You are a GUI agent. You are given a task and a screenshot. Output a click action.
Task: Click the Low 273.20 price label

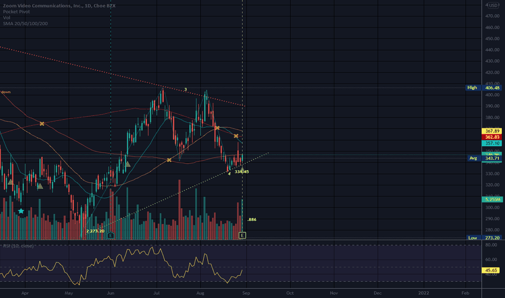[x=483, y=238]
